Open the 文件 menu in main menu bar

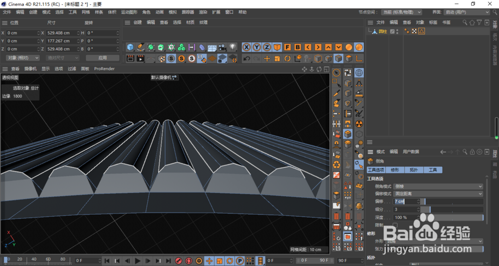[x=7, y=12]
